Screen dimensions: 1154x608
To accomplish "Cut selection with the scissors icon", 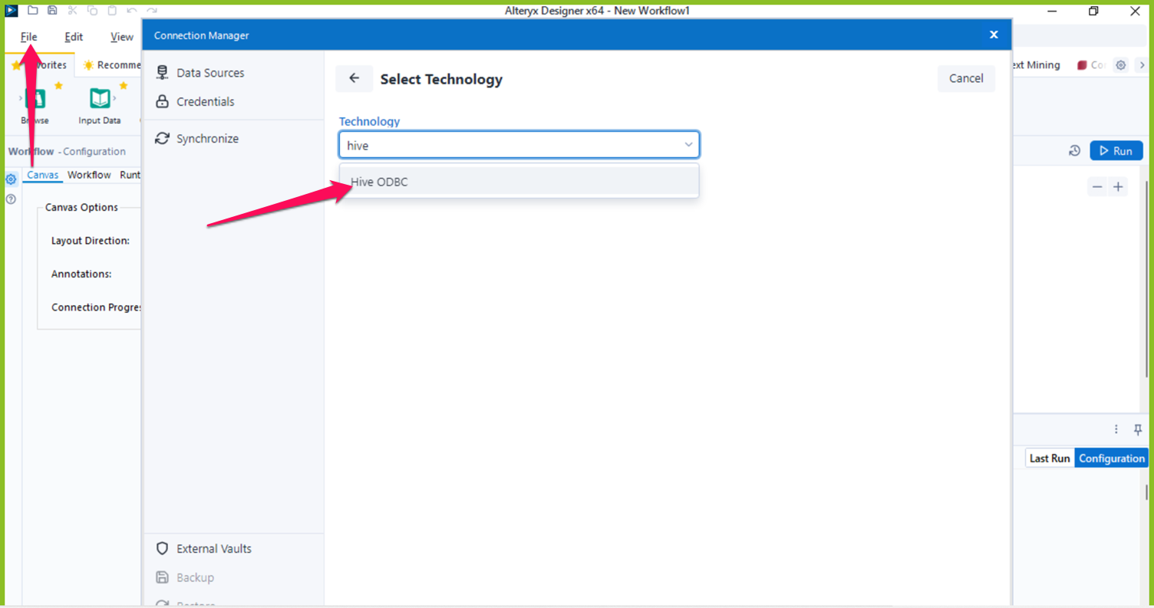I will coord(72,10).
